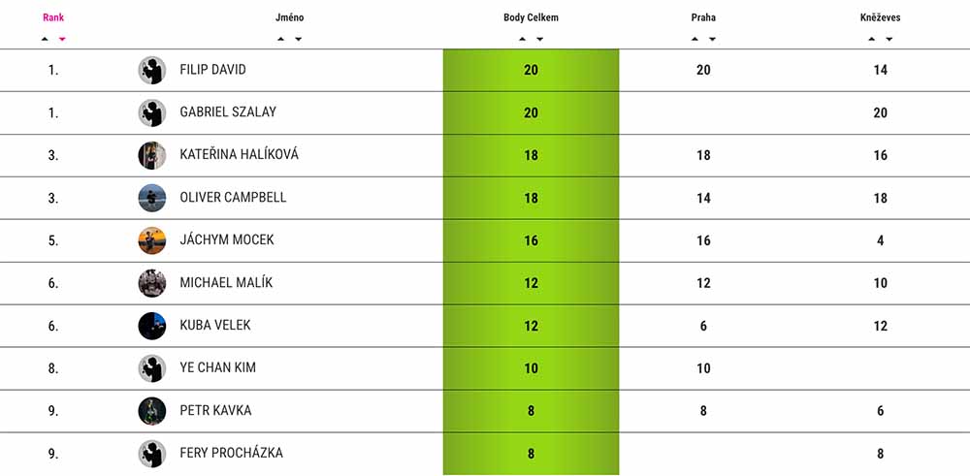Sort Jméno column descending arrow
The height and width of the screenshot is (476, 970).
pyautogui.click(x=298, y=39)
